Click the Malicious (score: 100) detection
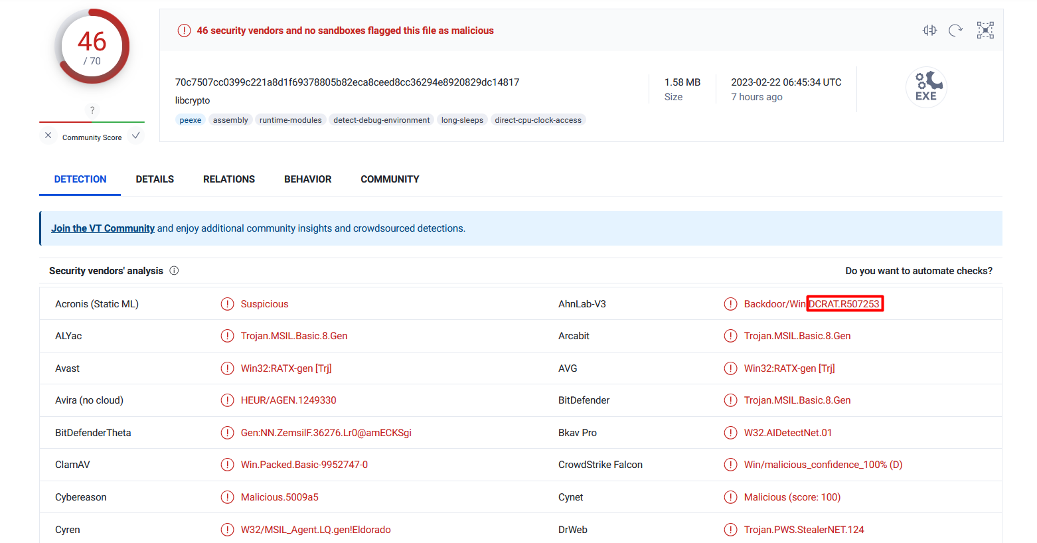 pos(792,497)
